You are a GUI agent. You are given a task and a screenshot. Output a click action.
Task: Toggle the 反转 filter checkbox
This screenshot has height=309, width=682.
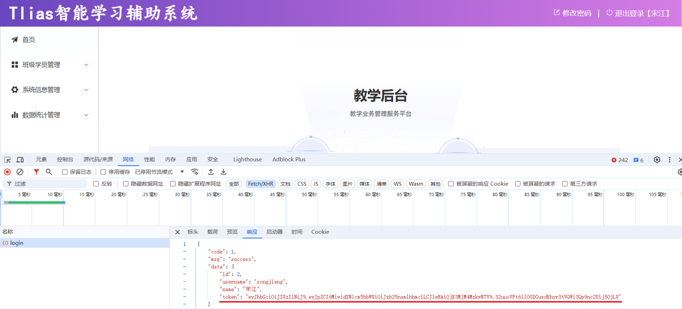[96, 184]
